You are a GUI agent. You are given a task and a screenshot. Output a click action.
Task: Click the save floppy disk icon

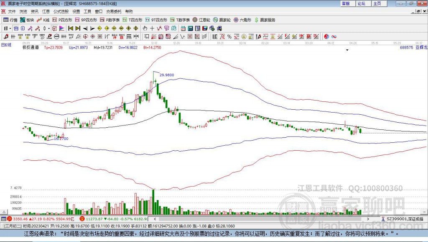[205, 28]
